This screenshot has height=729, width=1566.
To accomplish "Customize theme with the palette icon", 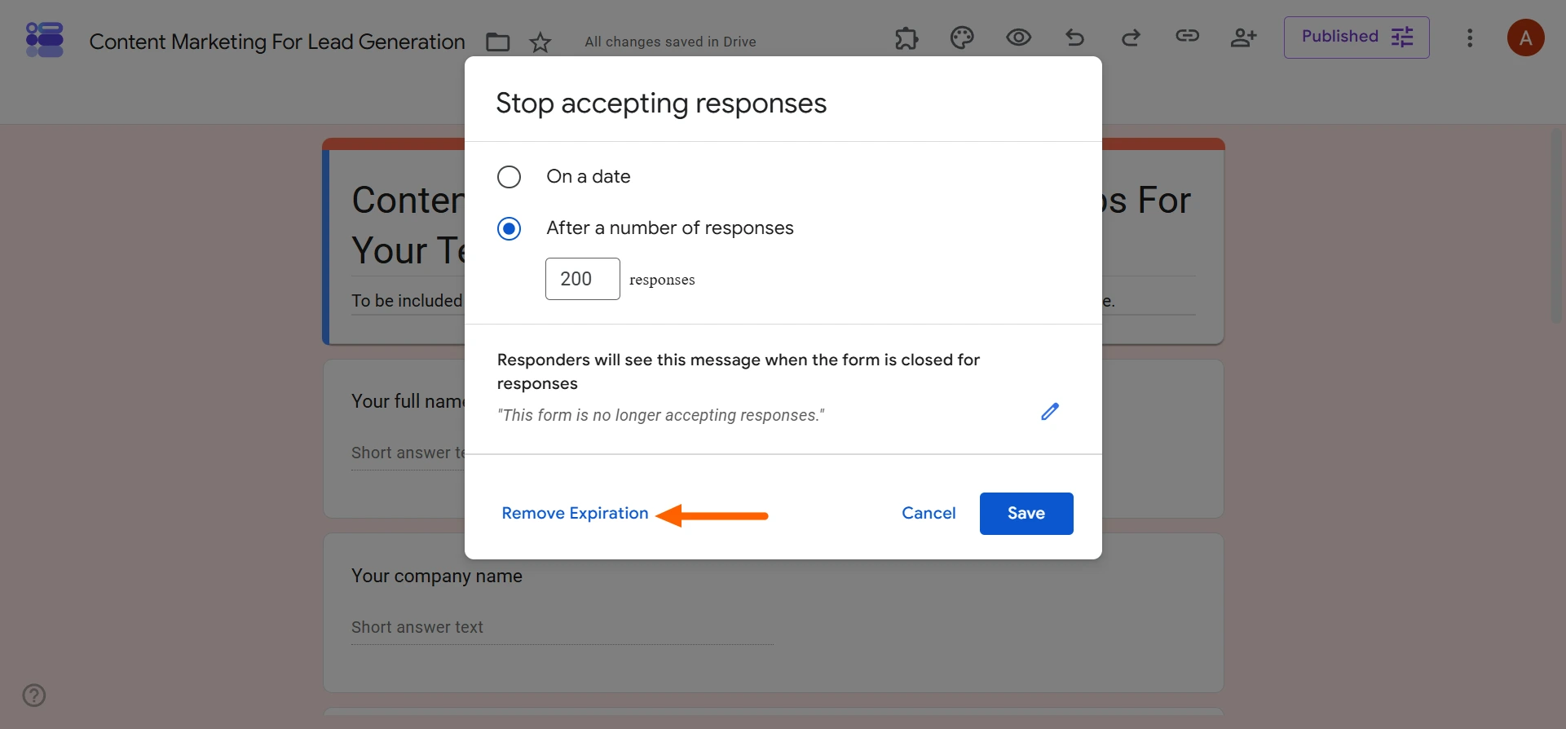I will (962, 38).
